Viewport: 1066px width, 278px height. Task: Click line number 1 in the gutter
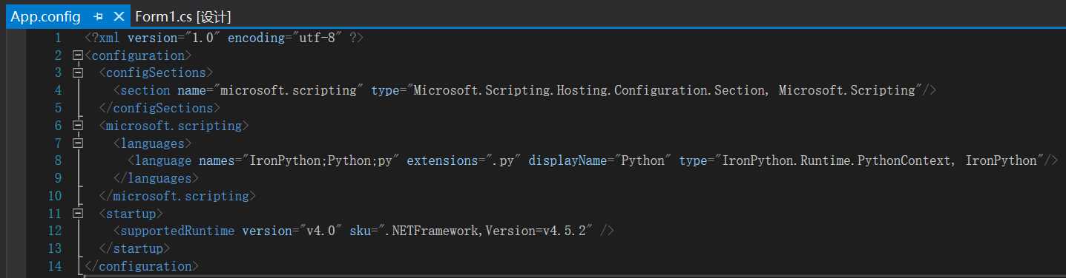(58, 38)
